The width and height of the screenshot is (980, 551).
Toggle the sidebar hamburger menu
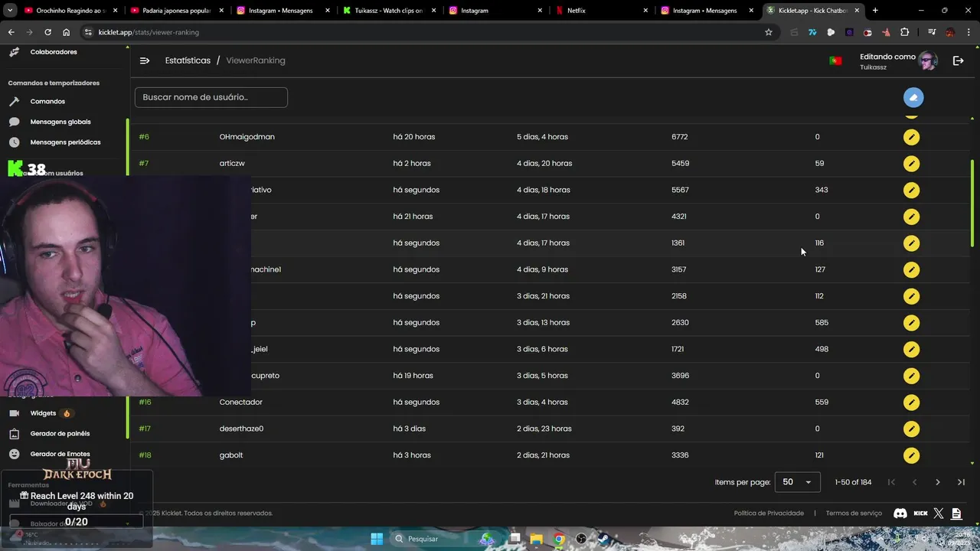(145, 60)
